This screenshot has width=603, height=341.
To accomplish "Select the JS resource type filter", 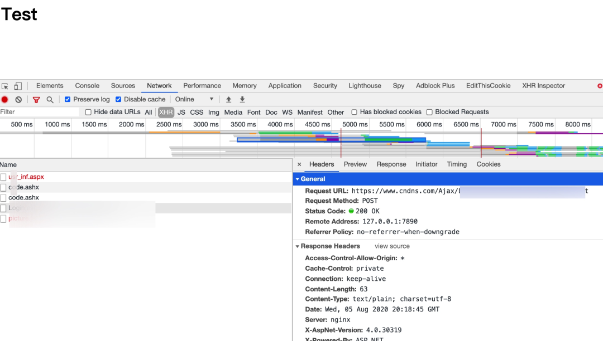I will [x=181, y=112].
